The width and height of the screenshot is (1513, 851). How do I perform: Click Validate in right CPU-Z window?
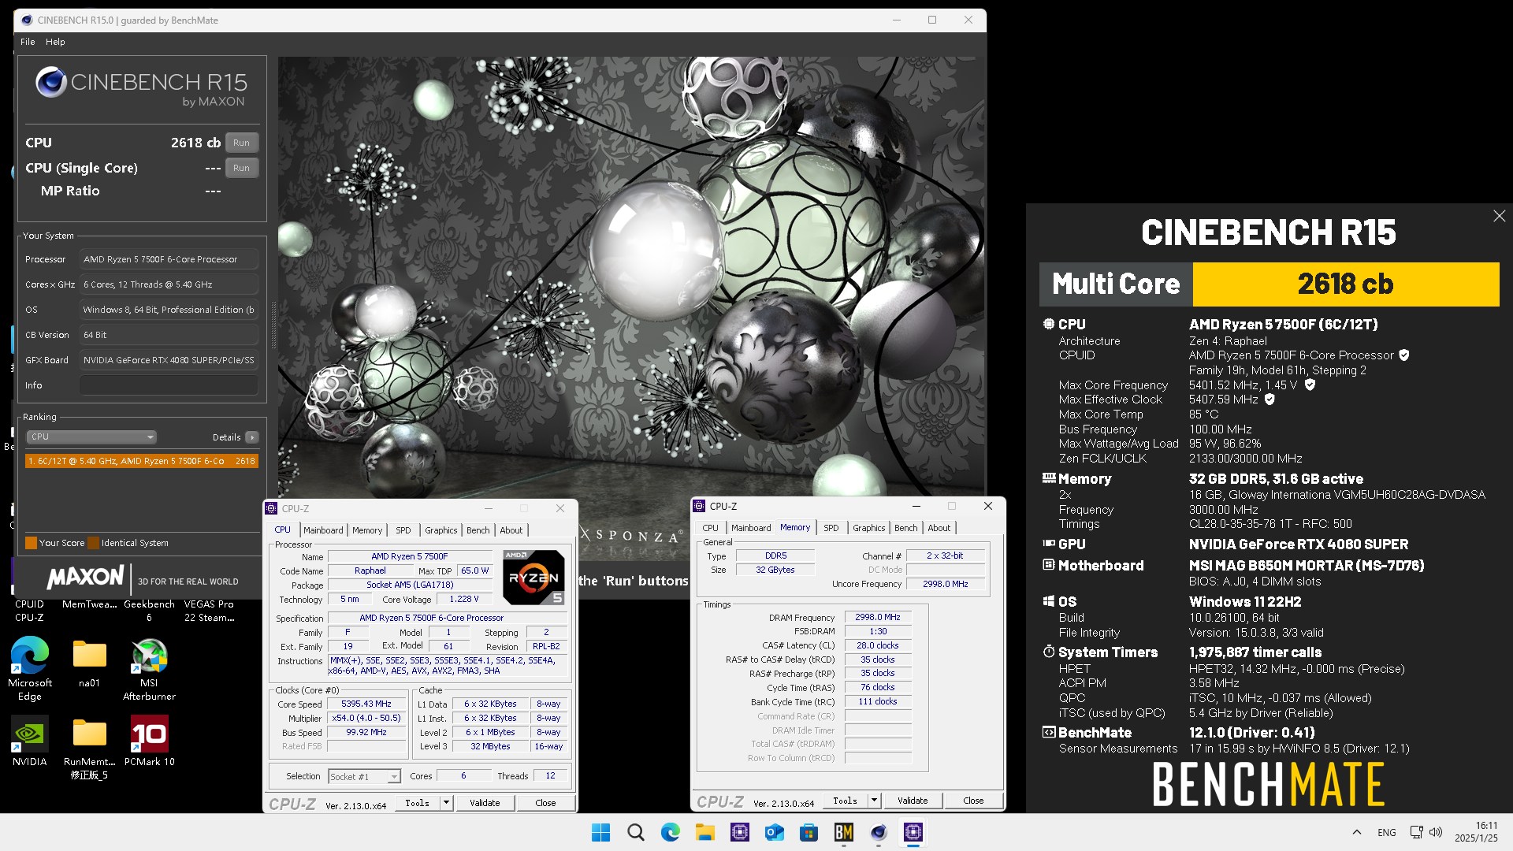point(913,801)
